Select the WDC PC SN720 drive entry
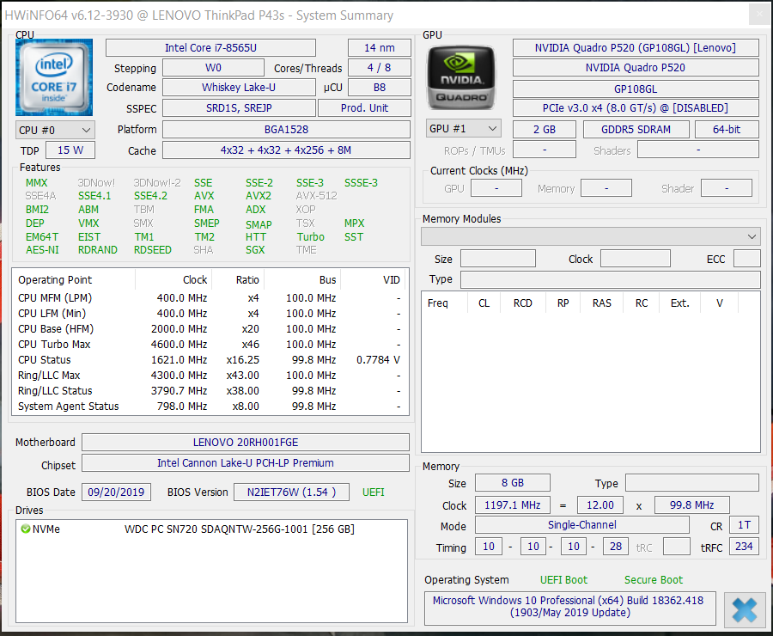 [x=239, y=529]
